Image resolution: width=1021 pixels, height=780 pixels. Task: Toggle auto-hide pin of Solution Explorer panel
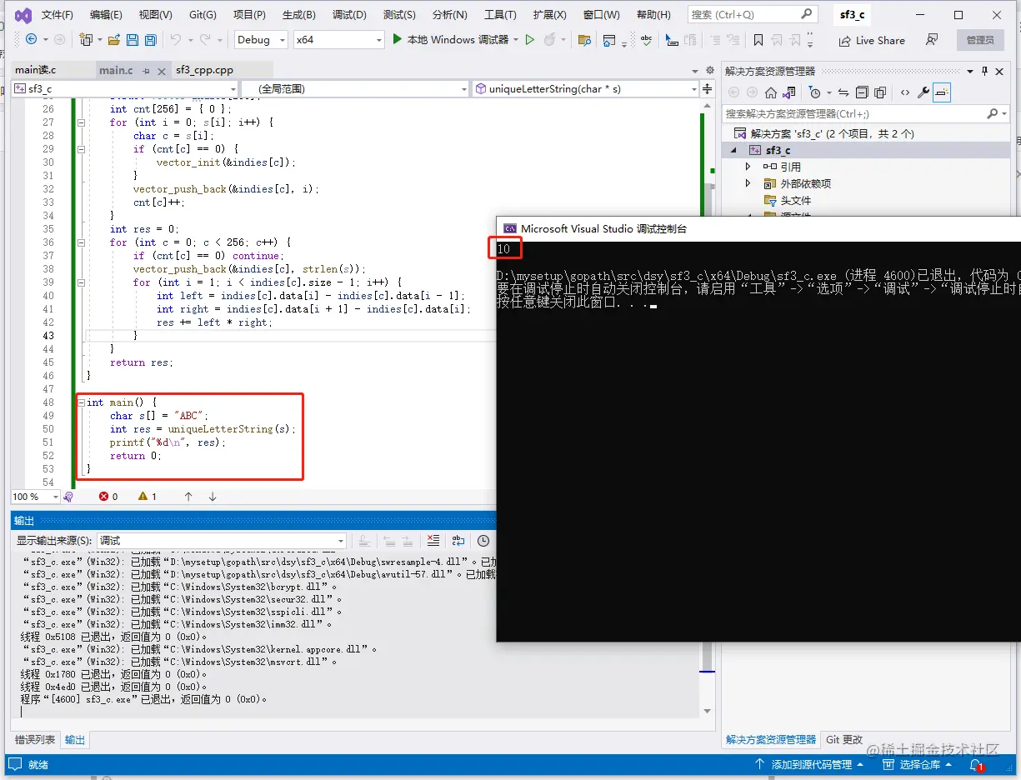point(984,71)
